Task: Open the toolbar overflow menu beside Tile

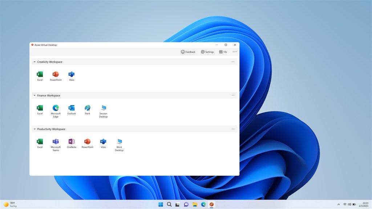Action: [x=234, y=52]
